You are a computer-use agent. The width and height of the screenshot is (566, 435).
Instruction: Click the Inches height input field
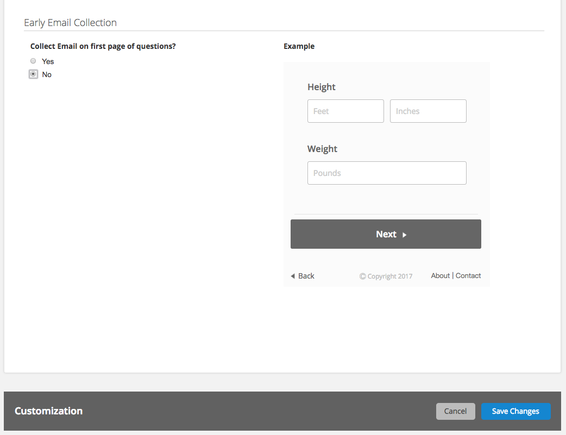coord(428,111)
